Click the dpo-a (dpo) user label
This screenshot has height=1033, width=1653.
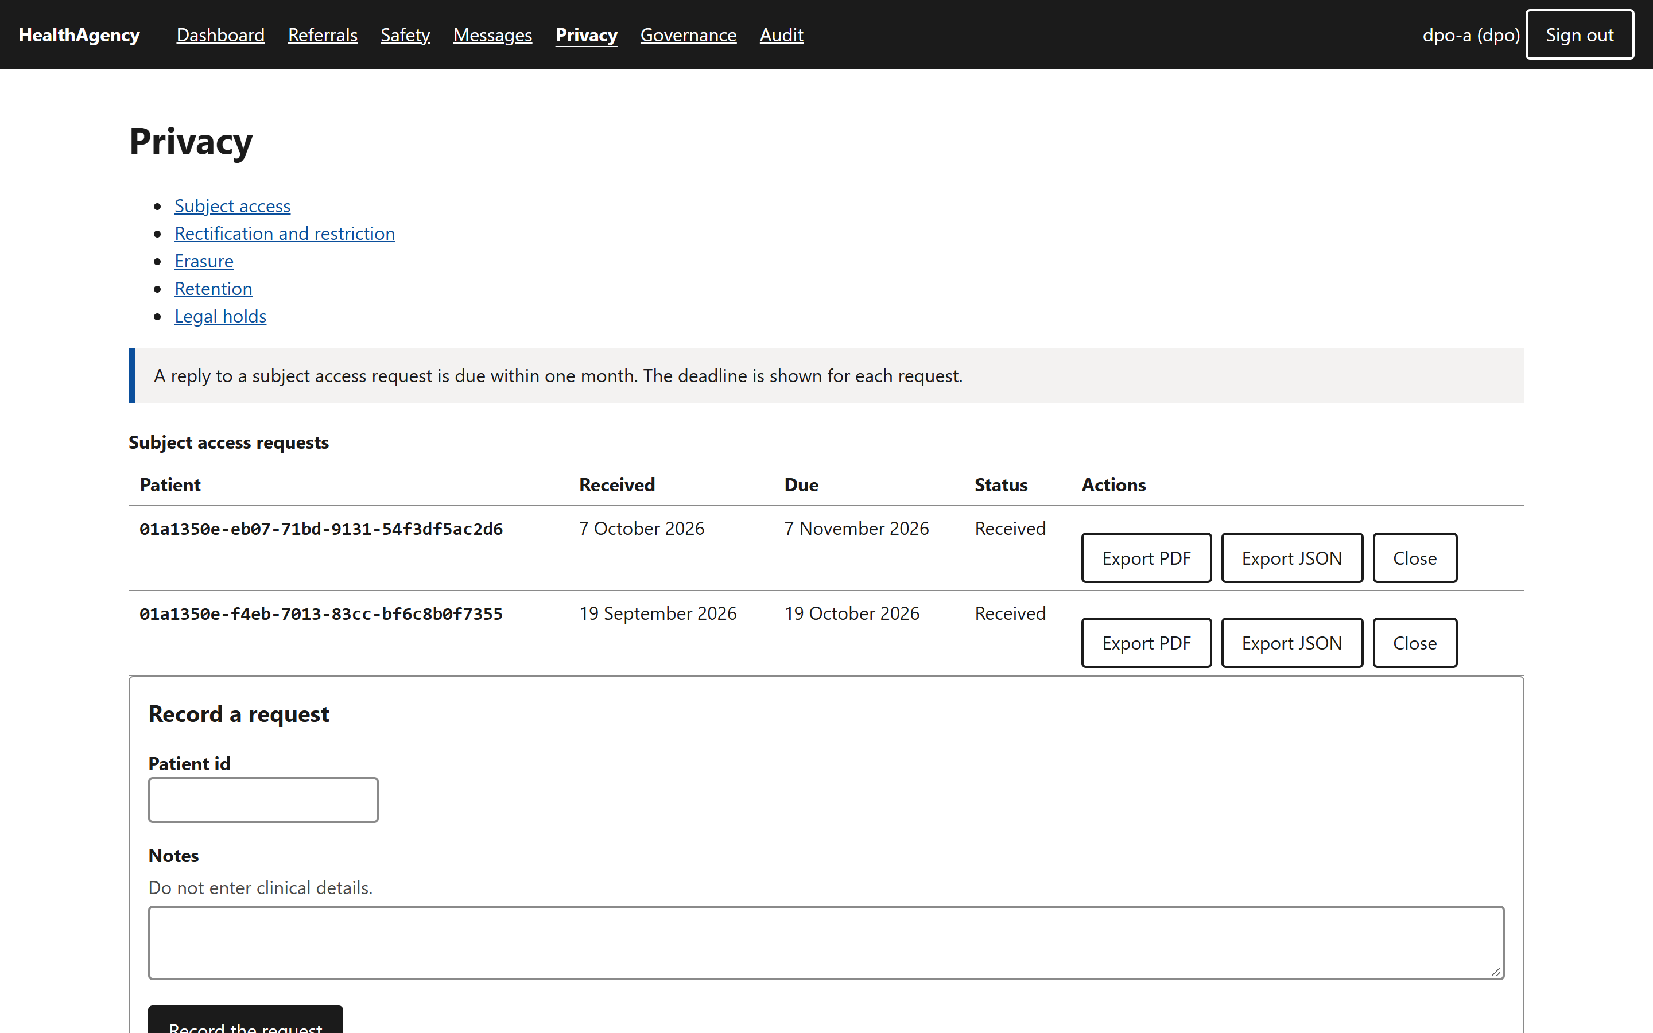[x=1470, y=35]
